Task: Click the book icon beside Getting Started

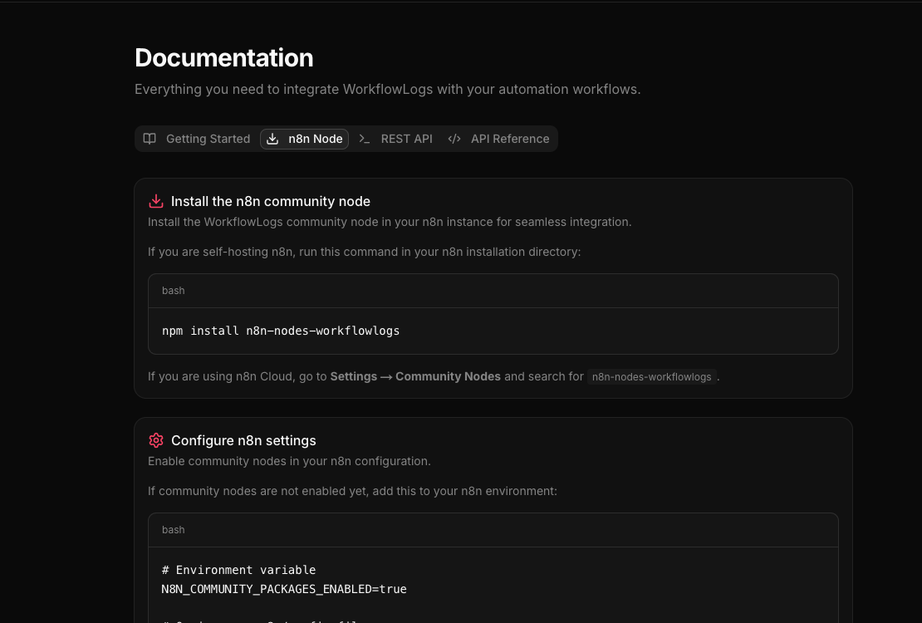Action: pyautogui.click(x=150, y=139)
